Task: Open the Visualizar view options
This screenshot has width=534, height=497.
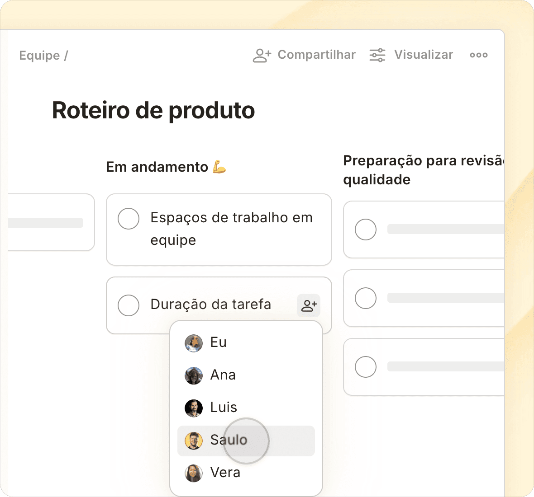Action: (x=423, y=55)
